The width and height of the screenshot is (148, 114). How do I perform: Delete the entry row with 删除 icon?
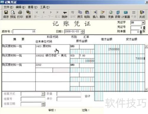point(102,15)
